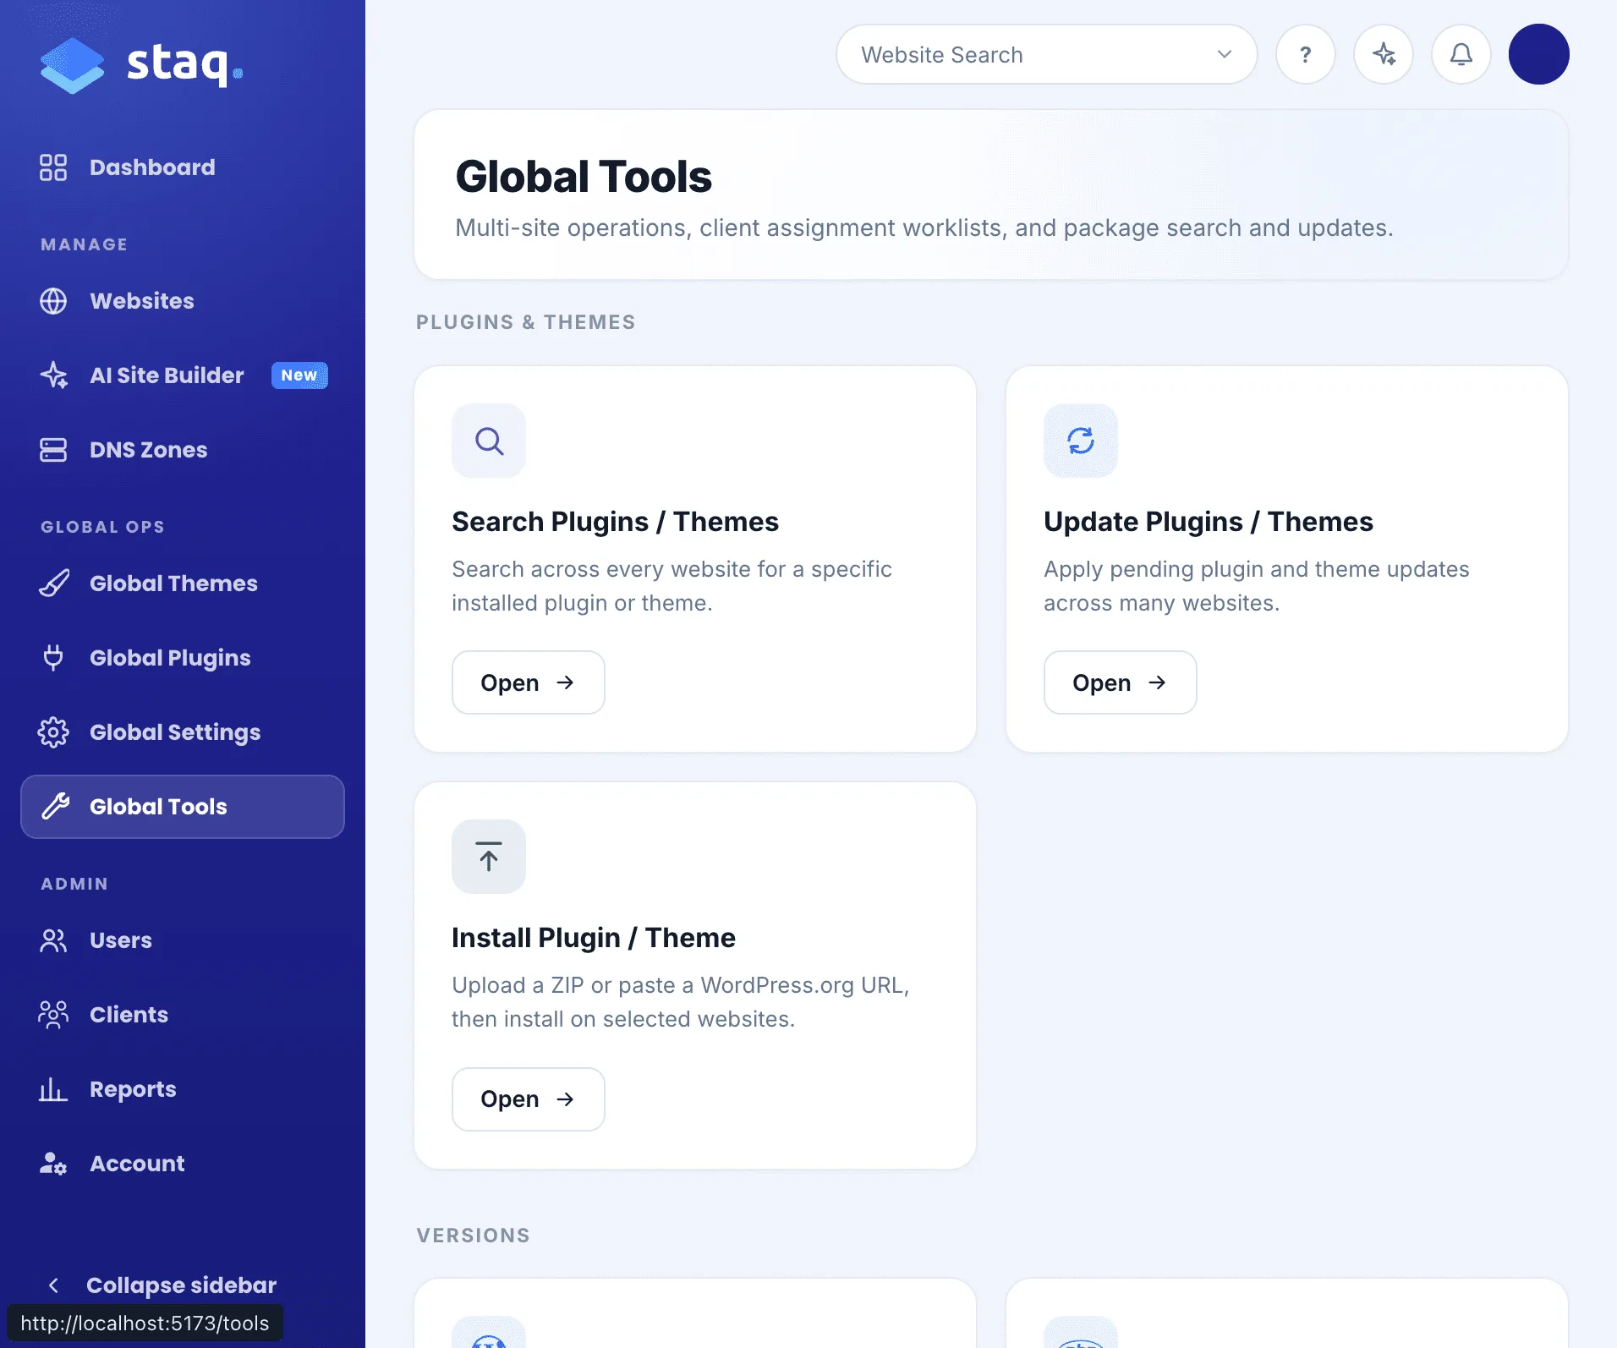Click the PLUGINS & THEMES section label
This screenshot has width=1617, height=1348.
(x=525, y=322)
